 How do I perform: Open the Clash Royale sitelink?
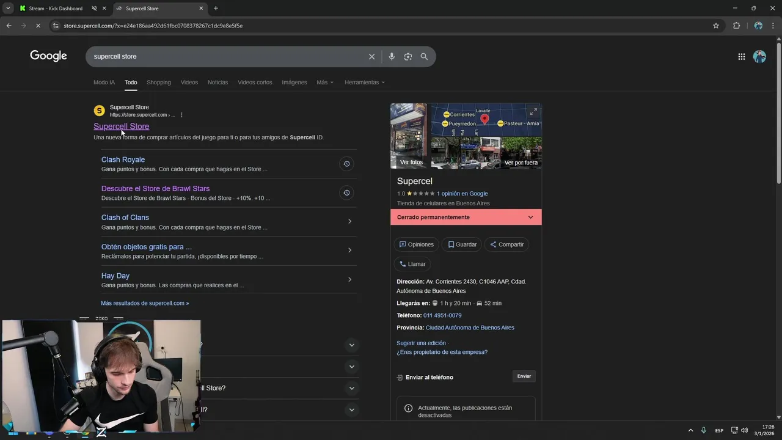tap(123, 159)
